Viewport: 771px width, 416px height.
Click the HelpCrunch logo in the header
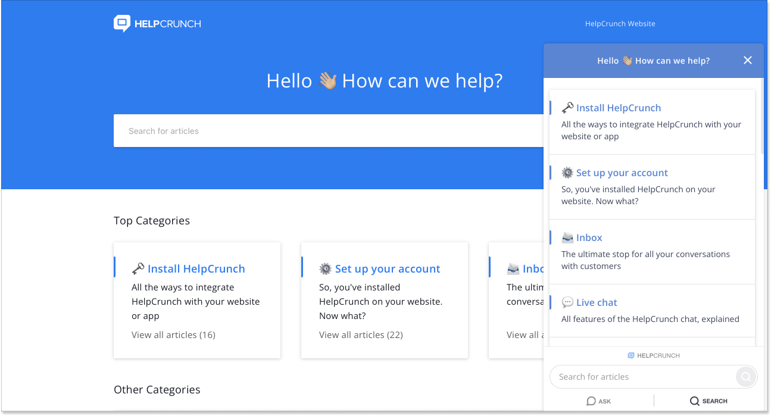[x=157, y=24]
